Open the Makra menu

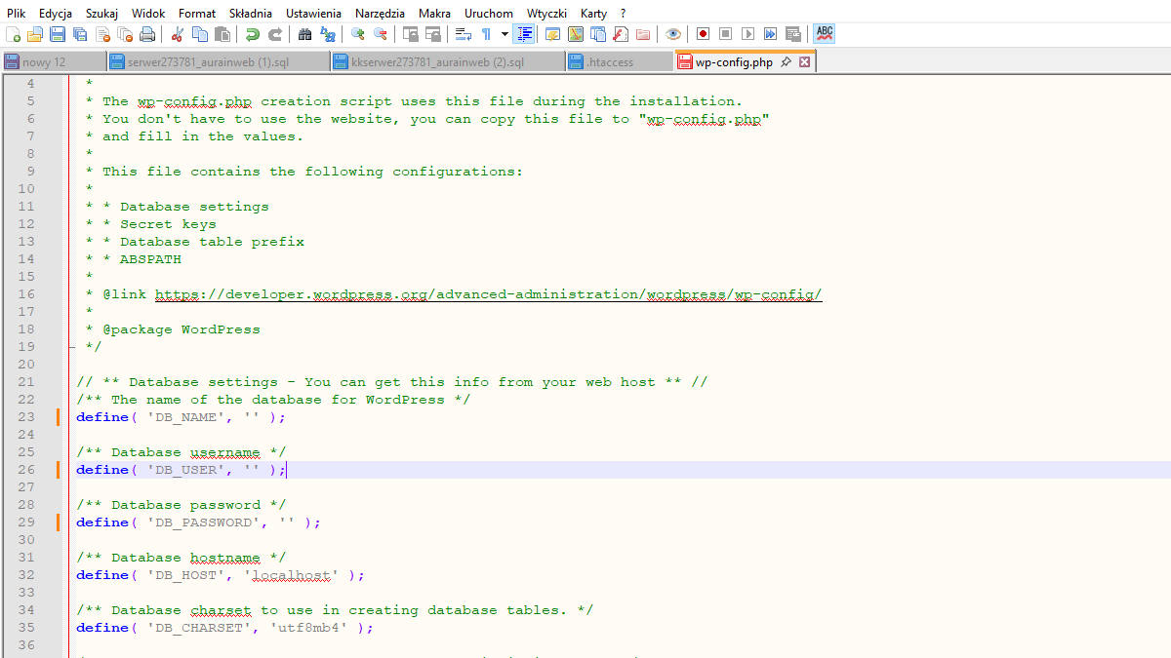434,14
